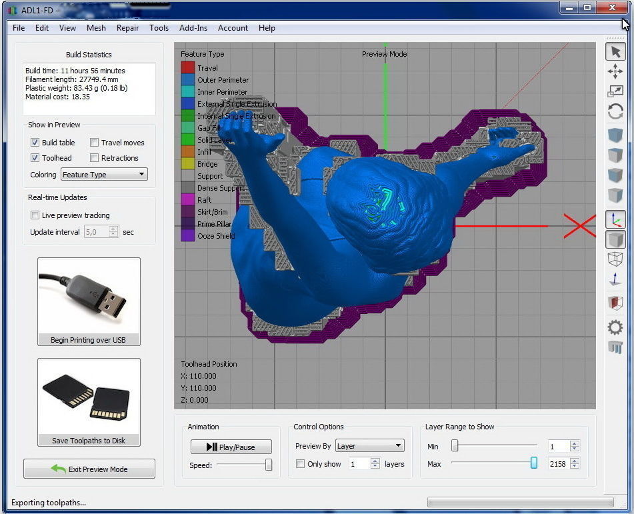634x514 pixels.
Task: Uncheck the Build table checkbox
Action: coord(35,143)
